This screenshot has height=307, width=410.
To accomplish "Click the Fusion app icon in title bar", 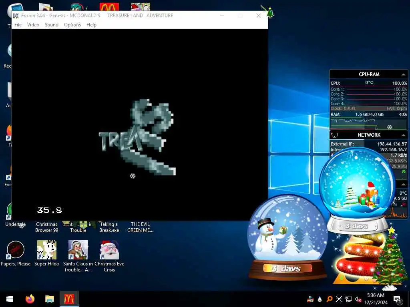I will click(16, 16).
